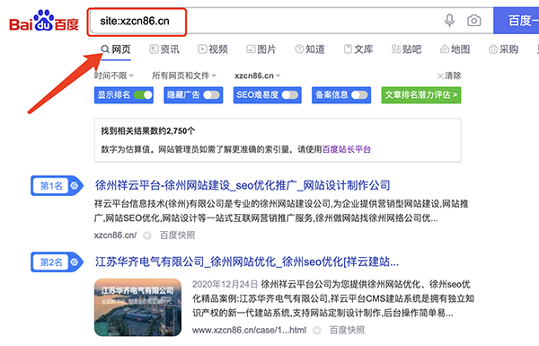Open 百度快照 for the second result
The height and width of the screenshot is (346, 539).
tap(347, 330)
